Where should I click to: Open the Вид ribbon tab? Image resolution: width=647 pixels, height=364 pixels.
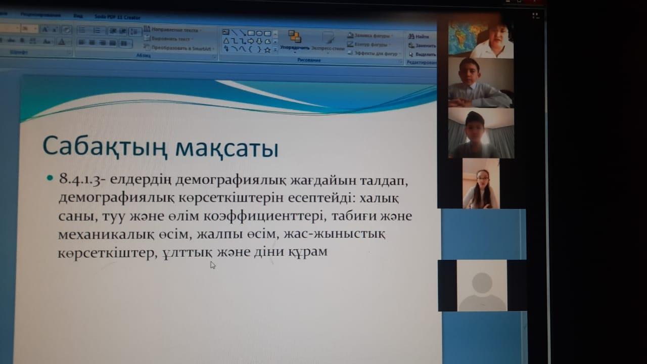click(x=78, y=16)
